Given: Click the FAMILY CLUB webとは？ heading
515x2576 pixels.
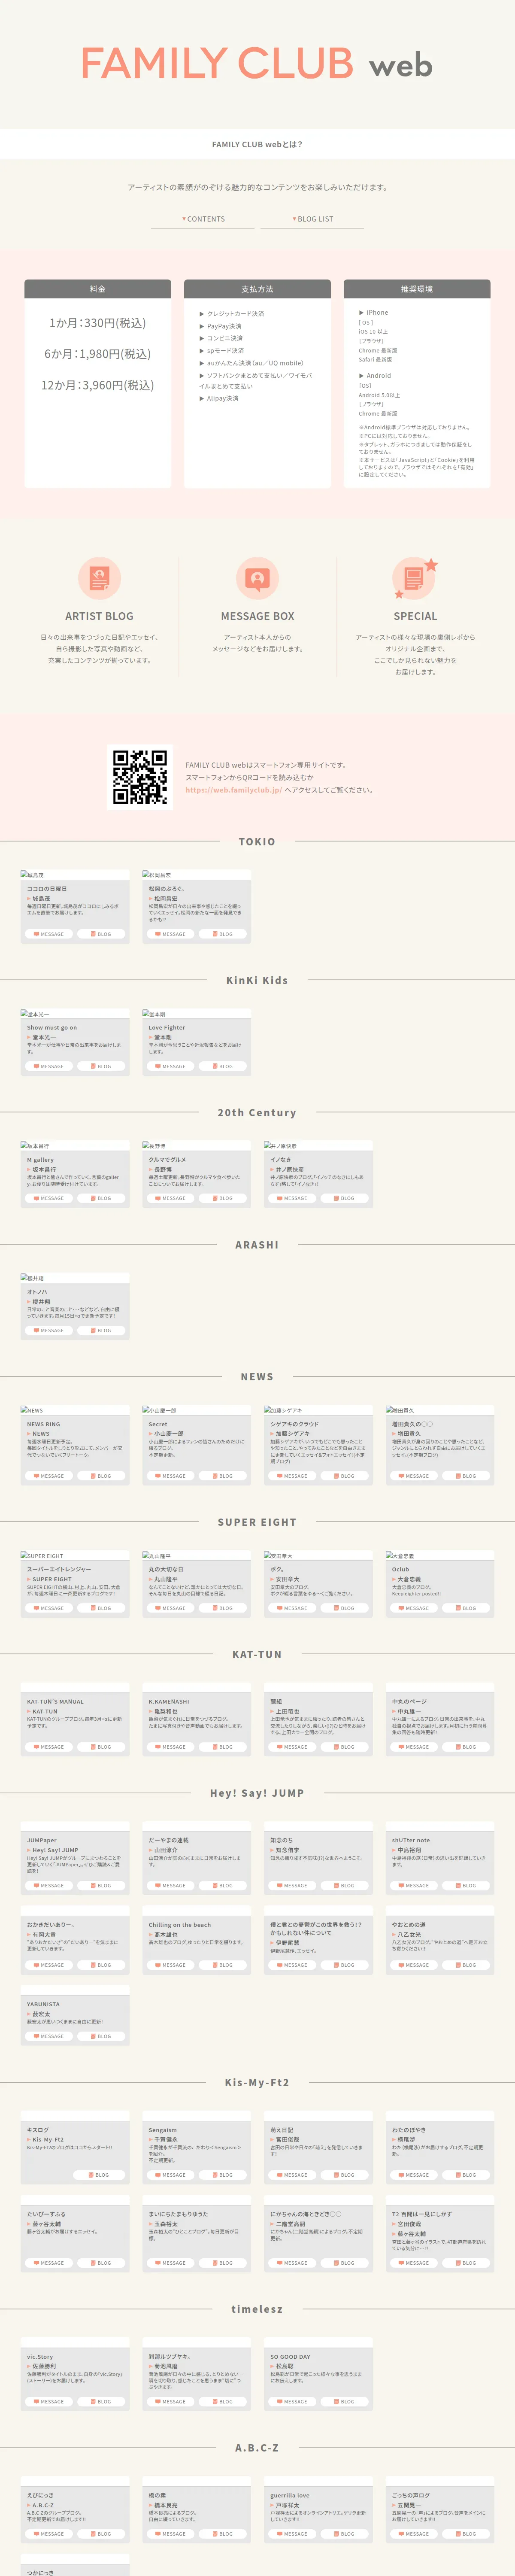Looking at the screenshot, I should 257,144.
